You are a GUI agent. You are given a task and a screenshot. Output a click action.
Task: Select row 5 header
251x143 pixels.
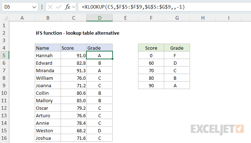pos(4,55)
